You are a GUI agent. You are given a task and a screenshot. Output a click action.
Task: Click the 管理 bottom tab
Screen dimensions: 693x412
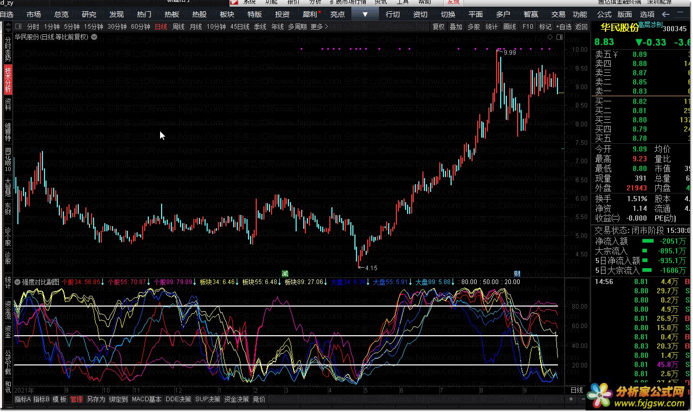click(77, 399)
